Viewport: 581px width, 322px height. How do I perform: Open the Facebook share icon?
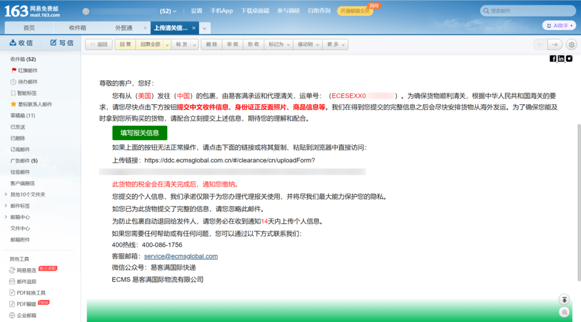point(553,58)
